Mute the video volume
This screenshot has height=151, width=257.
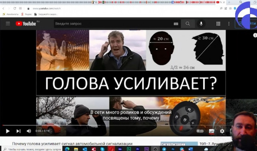point(29,131)
